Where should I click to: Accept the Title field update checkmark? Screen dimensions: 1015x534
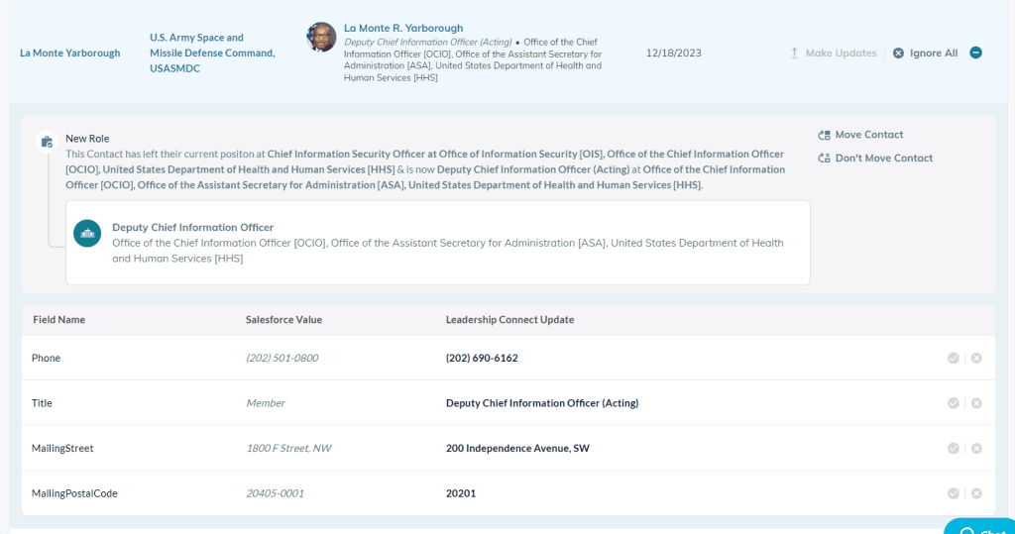point(953,403)
